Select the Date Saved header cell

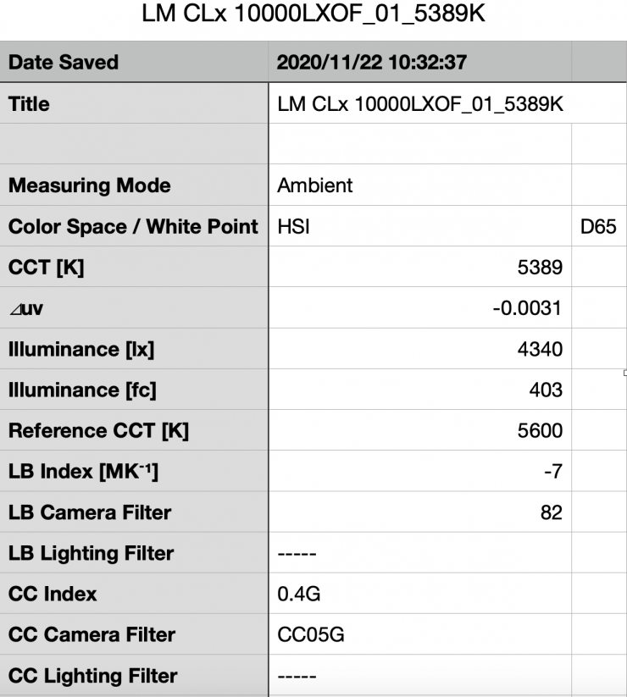[136, 63]
